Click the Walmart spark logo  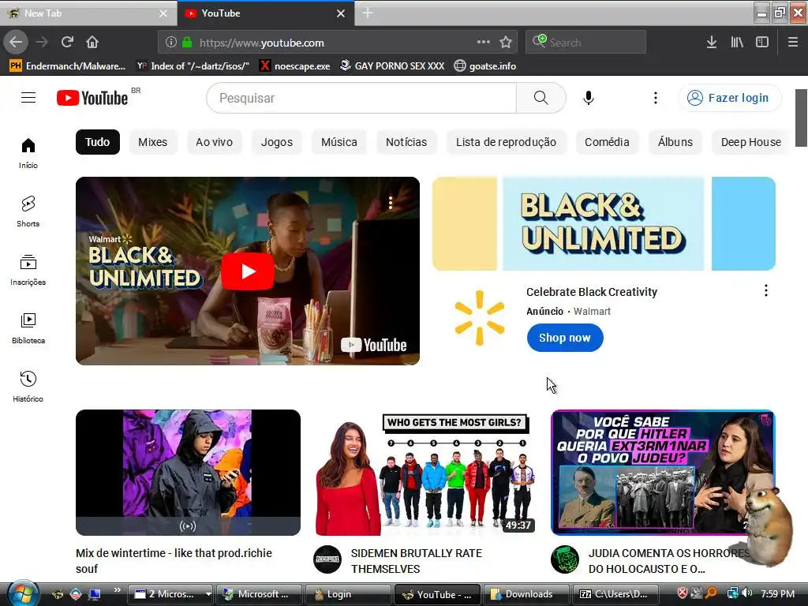[x=479, y=317]
